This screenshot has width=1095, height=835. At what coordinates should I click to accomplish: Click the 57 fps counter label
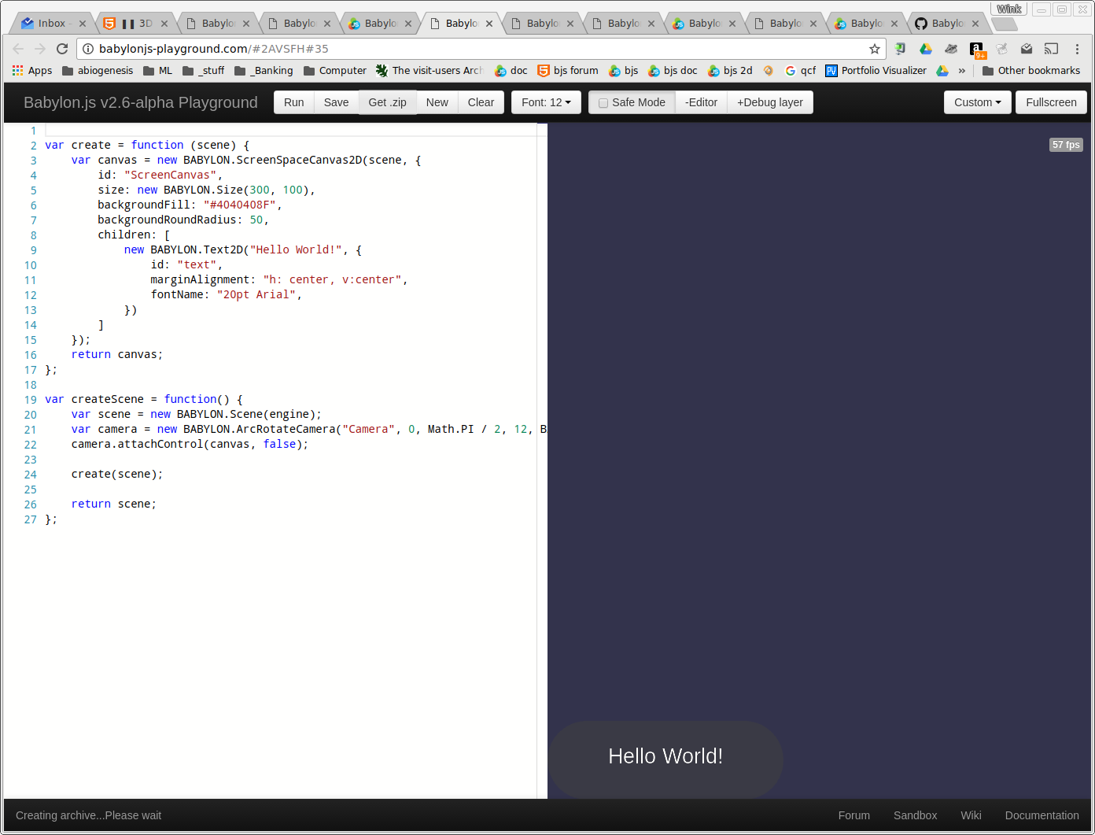(x=1066, y=145)
